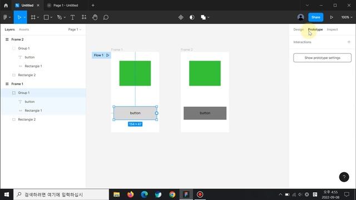Select the Move tool
The image size is (356, 200).
(19, 17)
